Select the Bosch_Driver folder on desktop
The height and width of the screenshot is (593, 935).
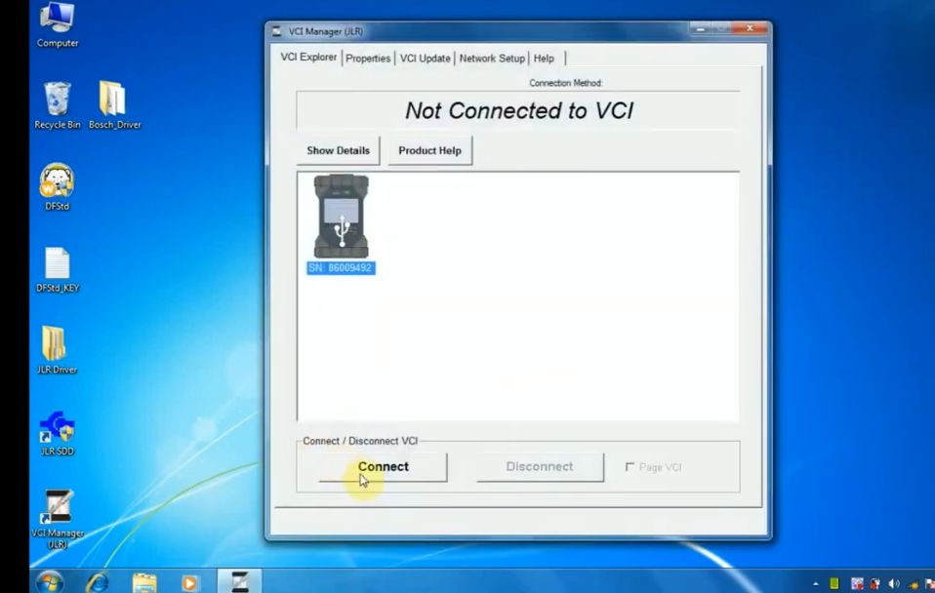coord(114,105)
